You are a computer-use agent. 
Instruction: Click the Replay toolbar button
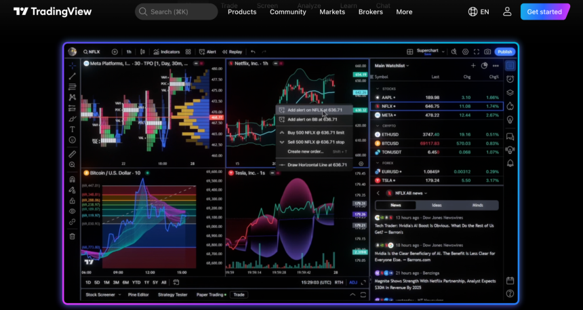[232, 52]
